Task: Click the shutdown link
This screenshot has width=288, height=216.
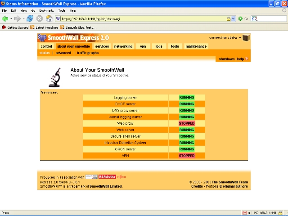Action: click(227, 59)
